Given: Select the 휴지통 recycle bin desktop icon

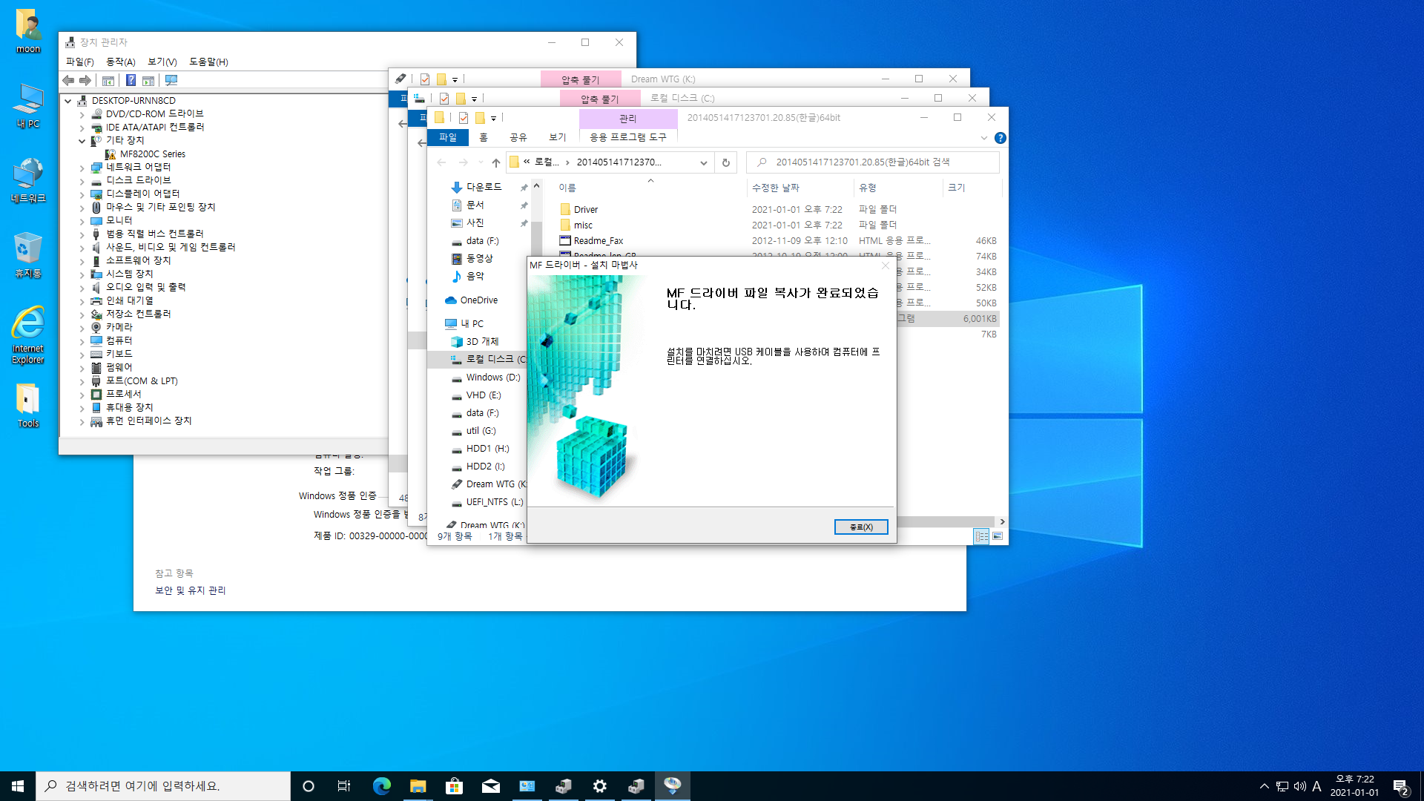Looking at the screenshot, I should pos(28,254).
